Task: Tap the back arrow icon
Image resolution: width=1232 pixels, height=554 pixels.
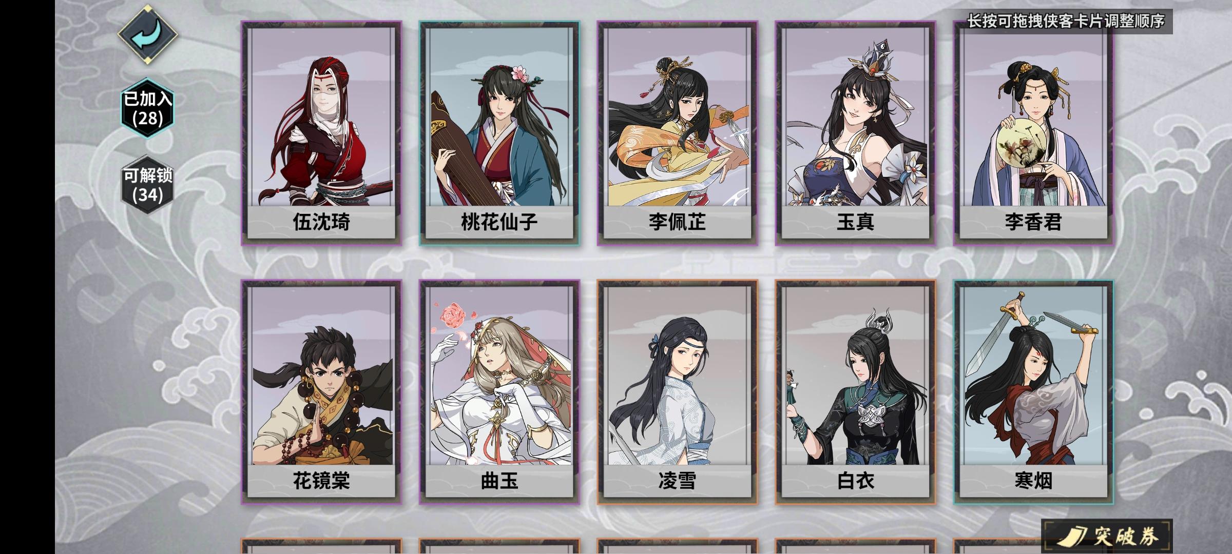Action: (148, 34)
